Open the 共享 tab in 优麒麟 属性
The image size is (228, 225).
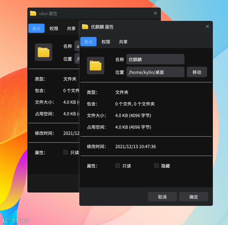click(123, 42)
